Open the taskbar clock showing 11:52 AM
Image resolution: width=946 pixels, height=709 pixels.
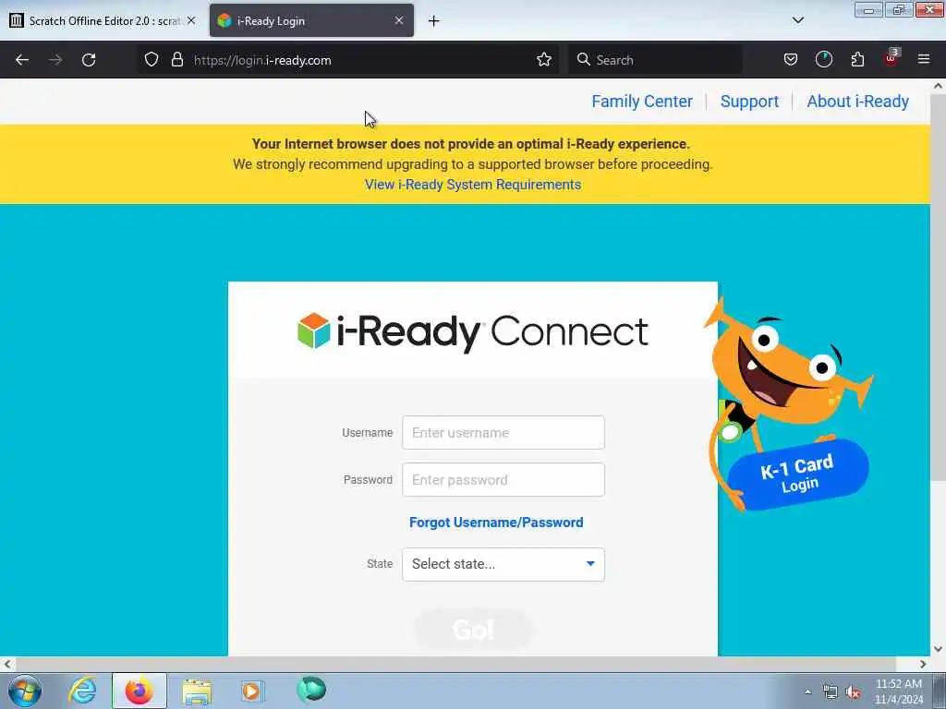click(x=898, y=691)
